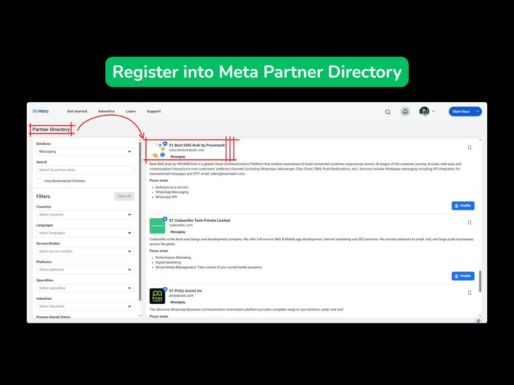The height and width of the screenshot is (385, 514).
Task: Open the codesoftic.com link
Action: click(181, 225)
